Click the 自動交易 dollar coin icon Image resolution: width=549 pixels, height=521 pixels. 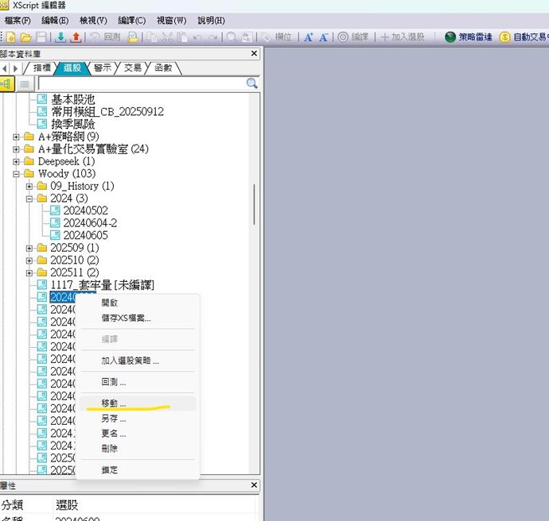pyautogui.click(x=505, y=37)
